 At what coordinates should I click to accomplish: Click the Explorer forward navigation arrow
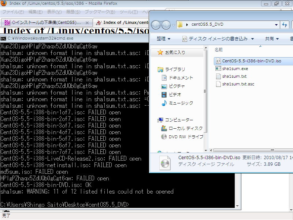point(166,25)
